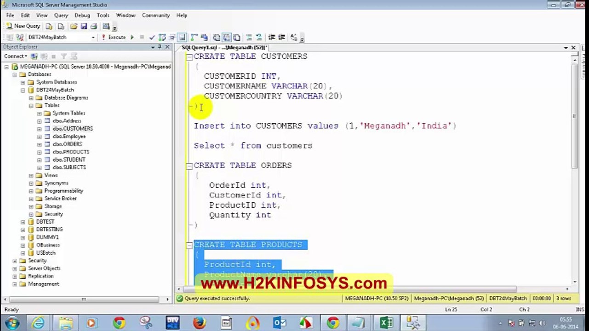Select the dbo.SUBJECTS table
The image size is (589, 331).
[x=69, y=168]
